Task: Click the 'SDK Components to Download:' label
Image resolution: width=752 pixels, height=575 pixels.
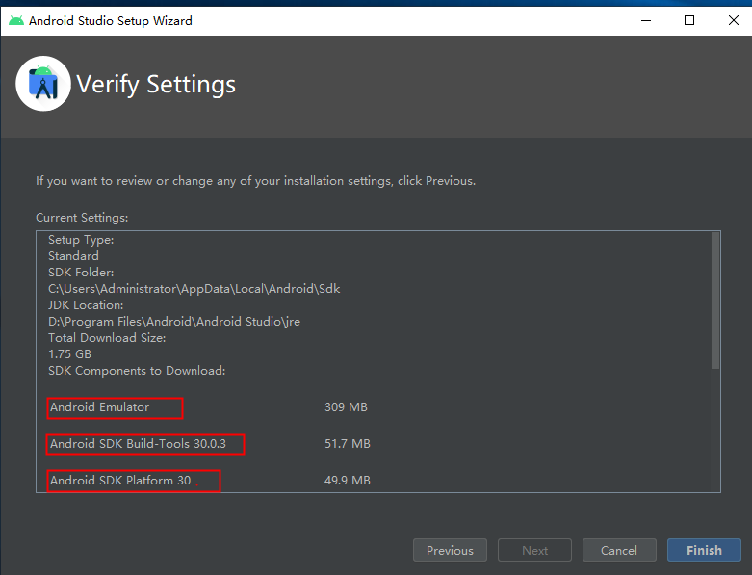Action: click(x=137, y=370)
